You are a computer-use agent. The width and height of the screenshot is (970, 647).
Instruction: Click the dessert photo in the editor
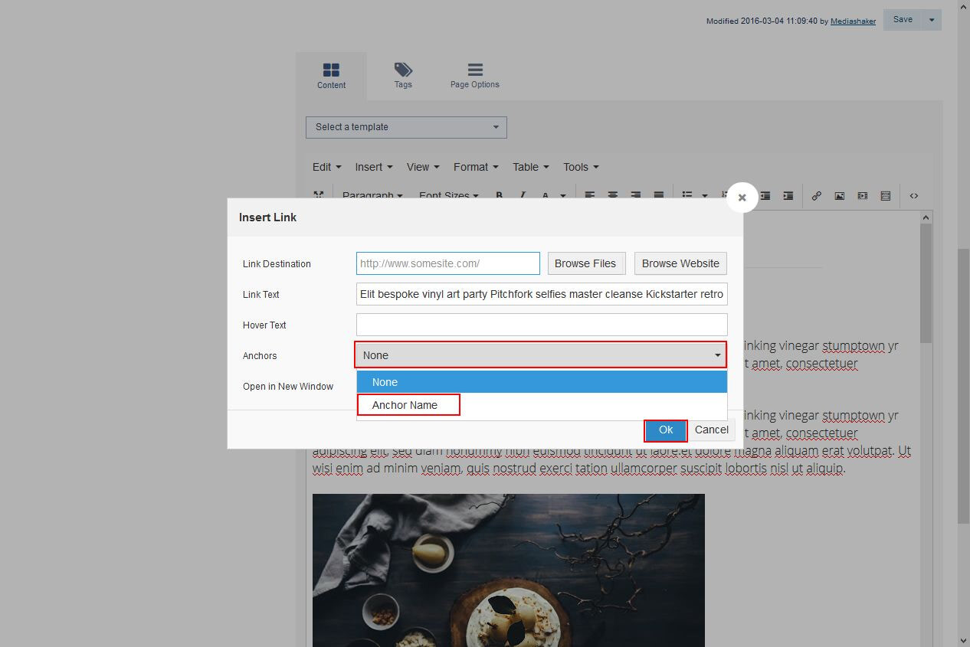509,570
